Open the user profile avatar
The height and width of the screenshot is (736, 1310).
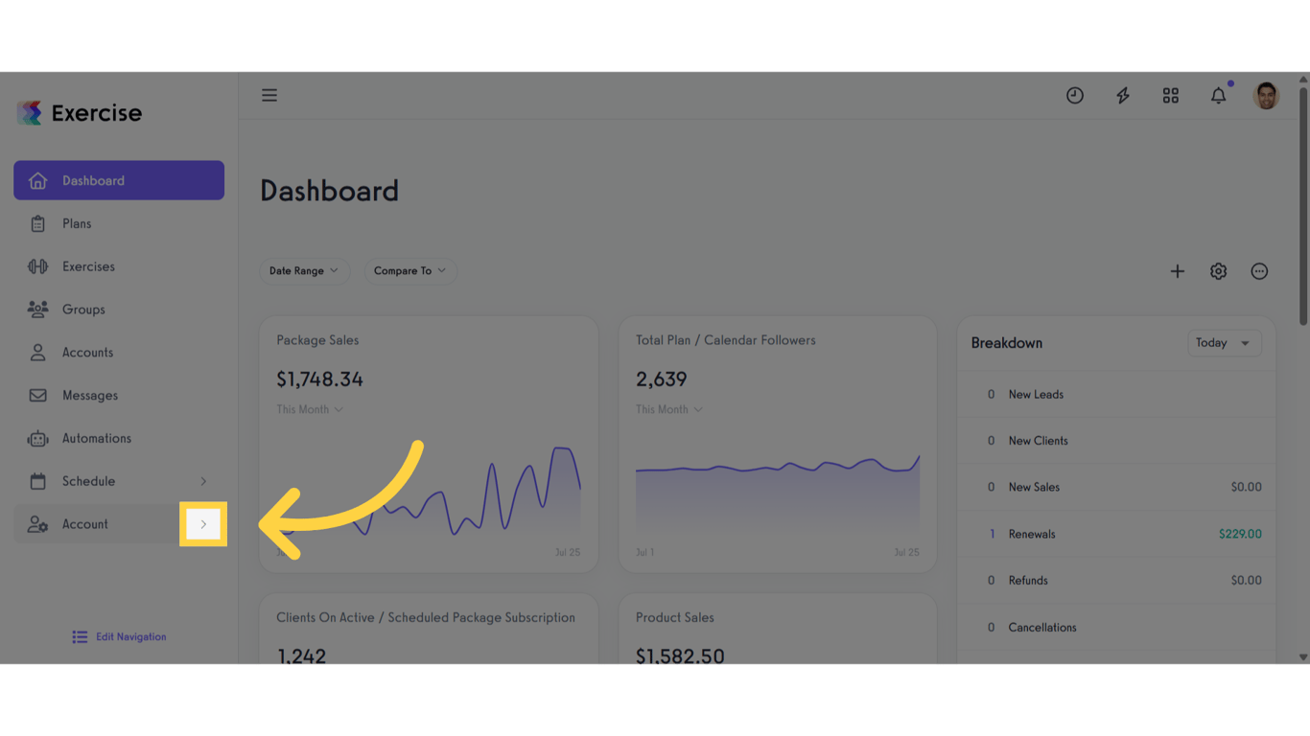pos(1266,95)
